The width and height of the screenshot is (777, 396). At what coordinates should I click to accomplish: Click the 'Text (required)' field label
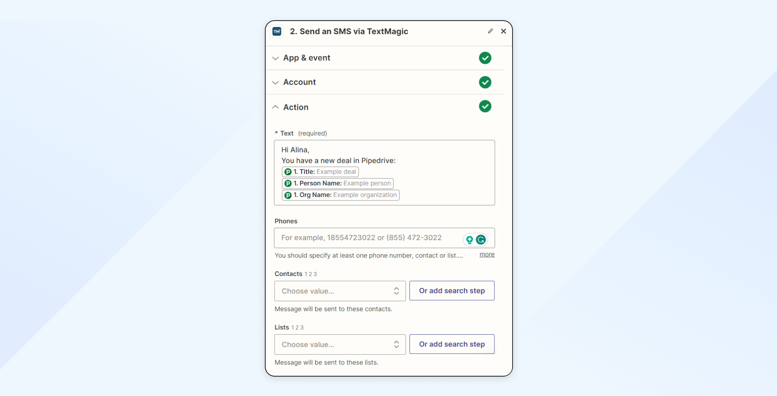(301, 133)
